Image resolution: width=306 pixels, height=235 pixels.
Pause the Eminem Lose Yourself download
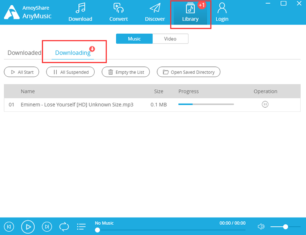coord(265,104)
